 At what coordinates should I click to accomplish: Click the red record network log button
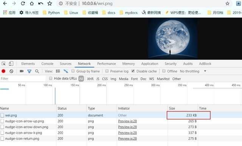[3, 71]
